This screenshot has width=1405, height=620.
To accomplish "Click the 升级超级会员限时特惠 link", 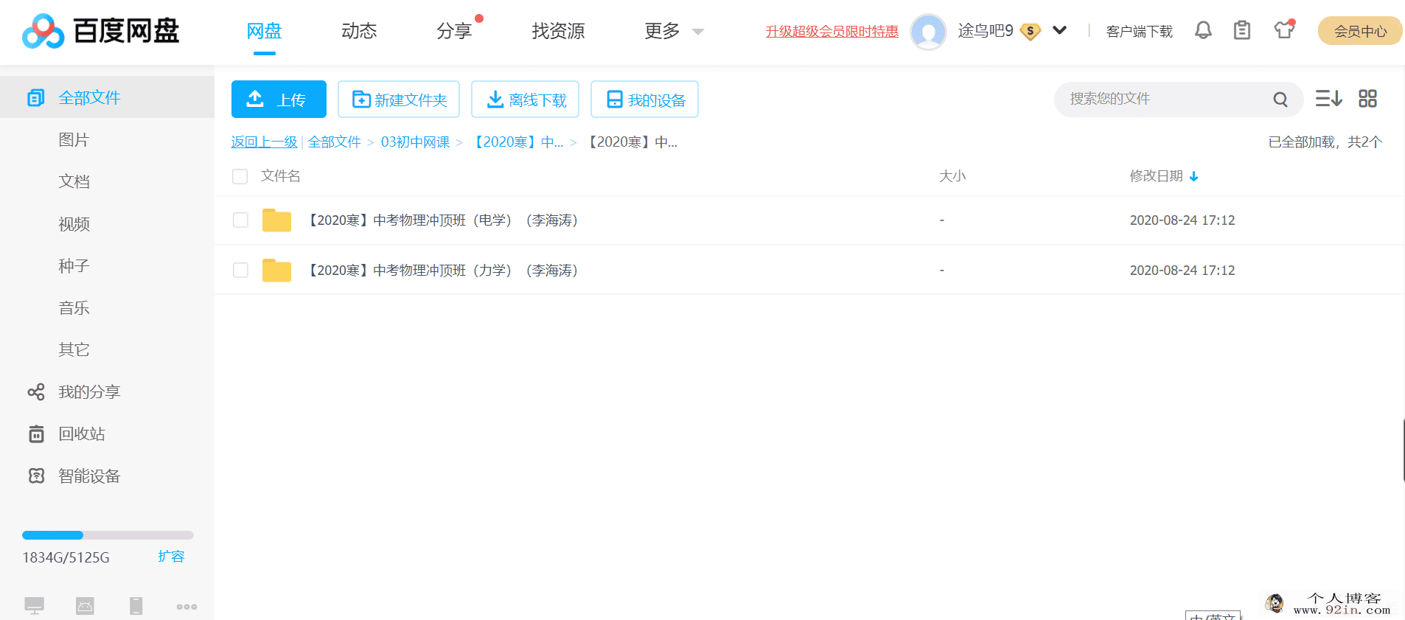I will point(832,31).
